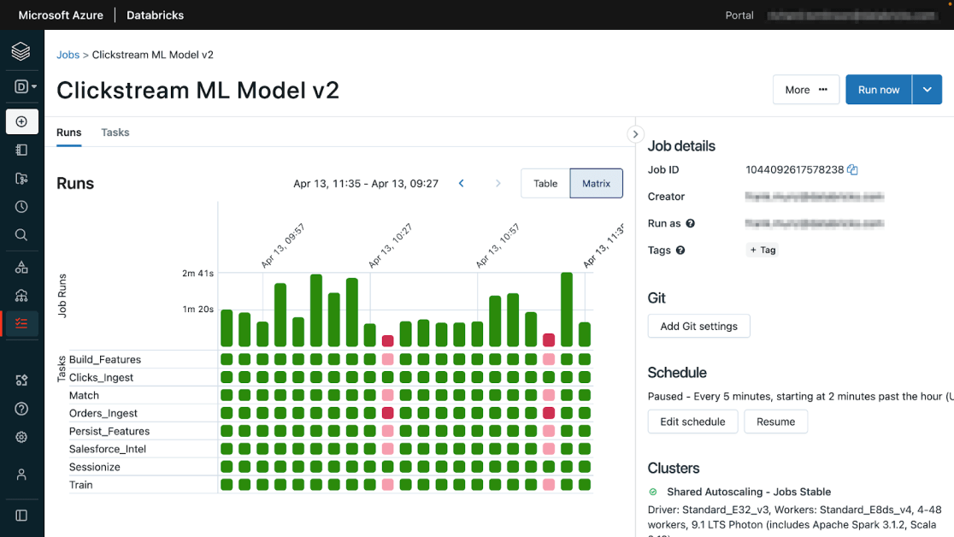
Task: Click the Create plus icon in sidebar
Action: tap(21, 121)
